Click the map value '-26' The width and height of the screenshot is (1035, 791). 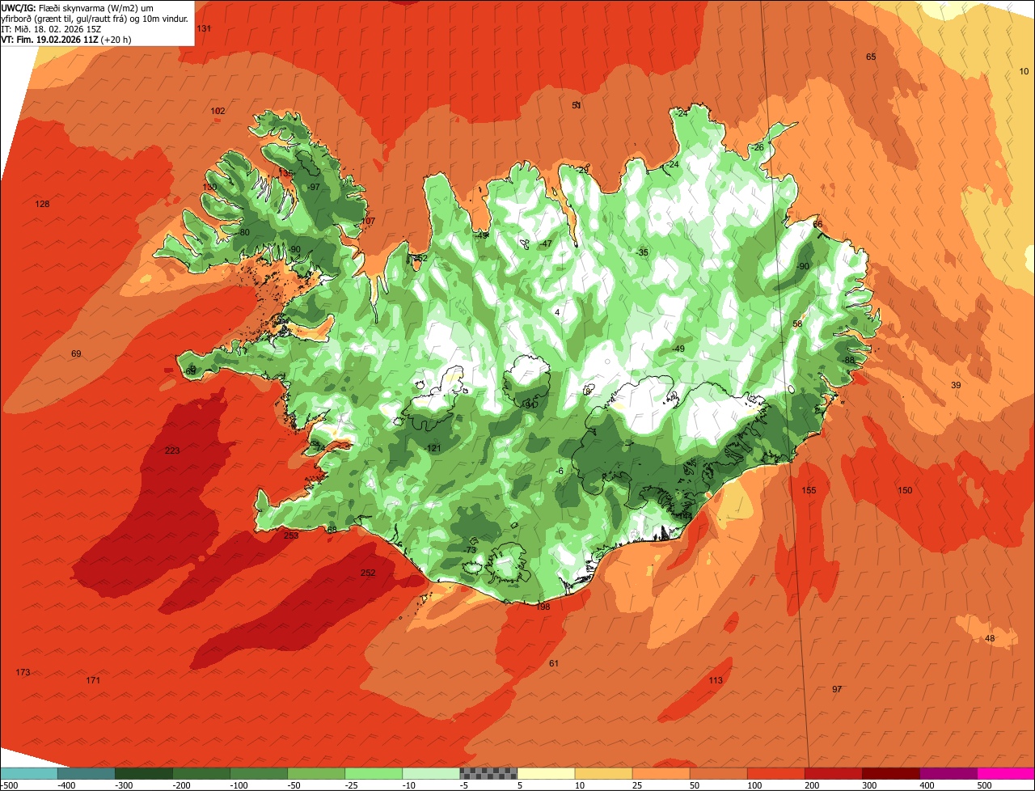click(x=757, y=147)
